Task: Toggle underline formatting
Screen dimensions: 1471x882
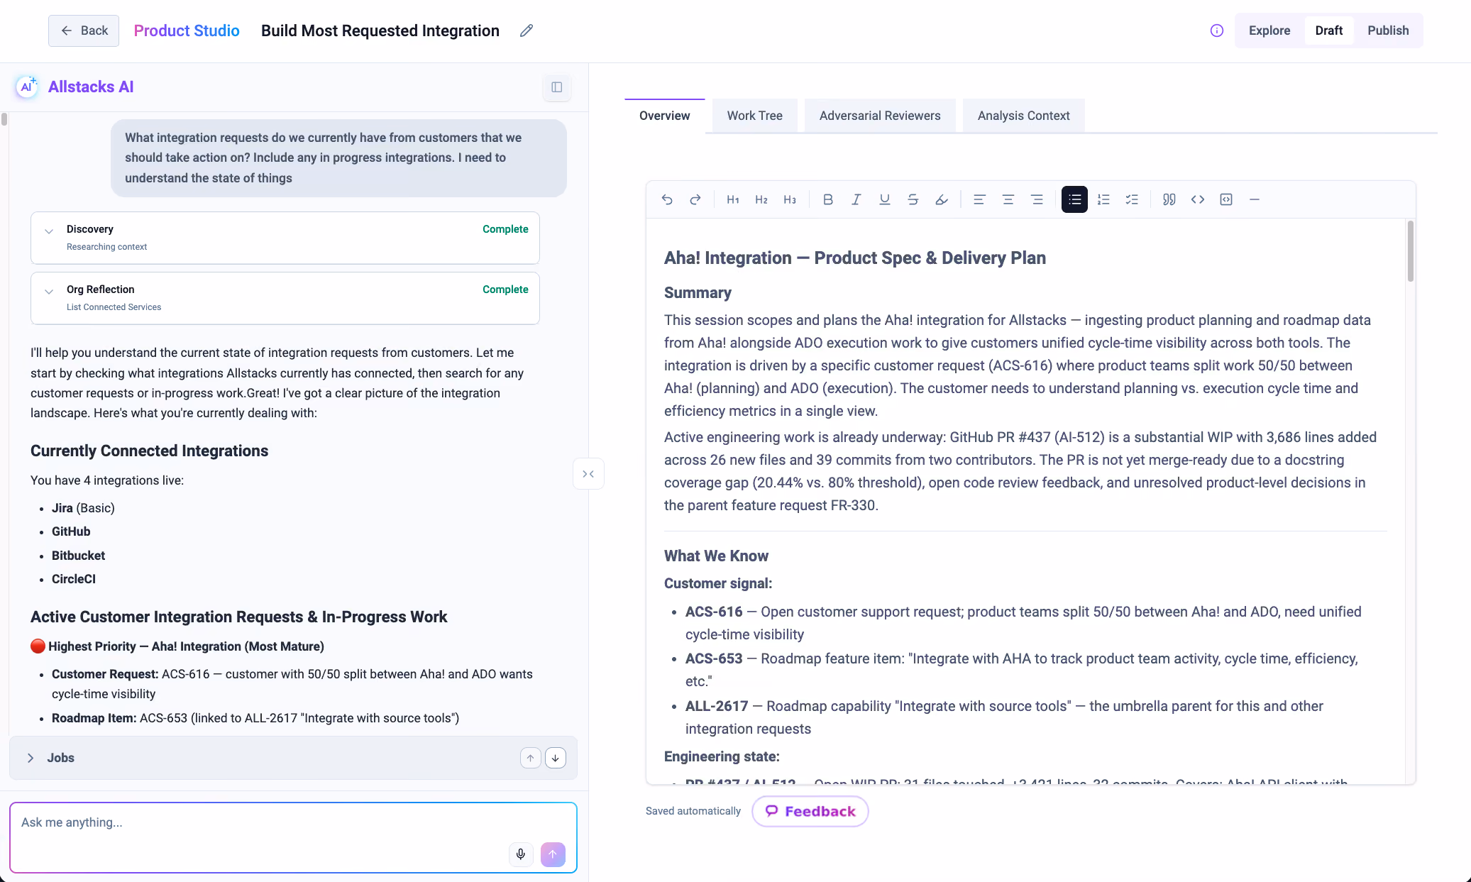Action: 884,199
